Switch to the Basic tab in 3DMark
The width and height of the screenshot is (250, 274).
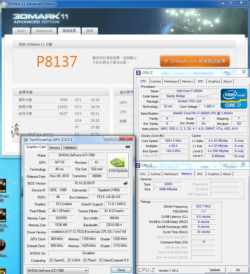(21, 31)
